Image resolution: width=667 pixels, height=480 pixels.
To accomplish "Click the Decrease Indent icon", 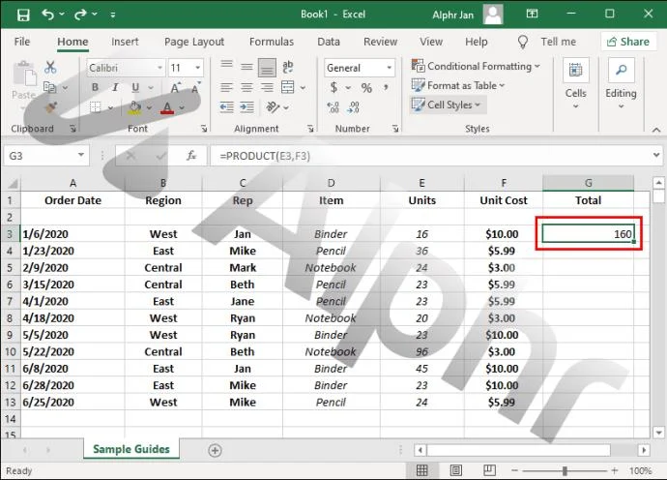I will (226, 106).
